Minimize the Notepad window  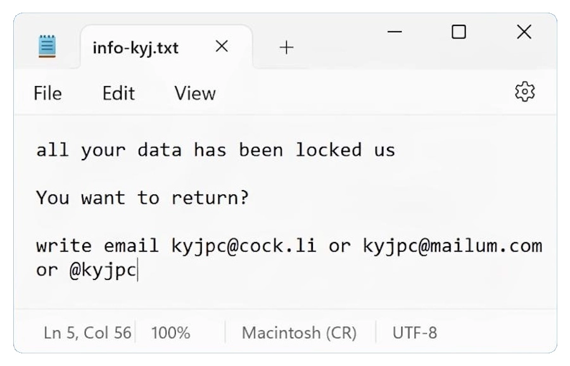coord(395,32)
